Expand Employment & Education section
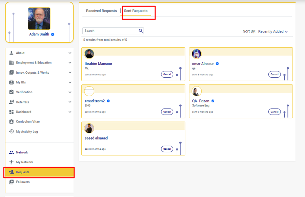 pos(70,63)
